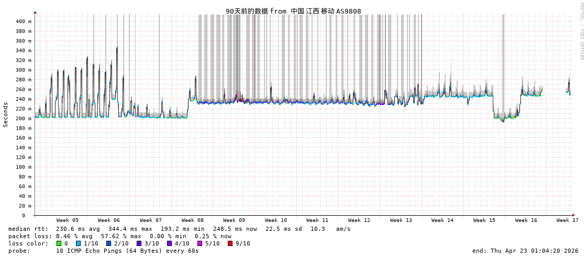
Task: Click the 200 m y-axis tick label
Action: (23, 119)
